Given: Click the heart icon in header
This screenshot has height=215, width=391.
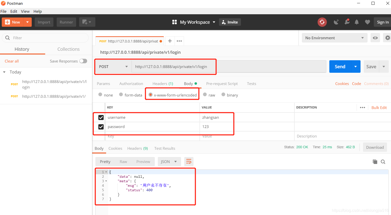Looking at the screenshot, I should 367,22.
